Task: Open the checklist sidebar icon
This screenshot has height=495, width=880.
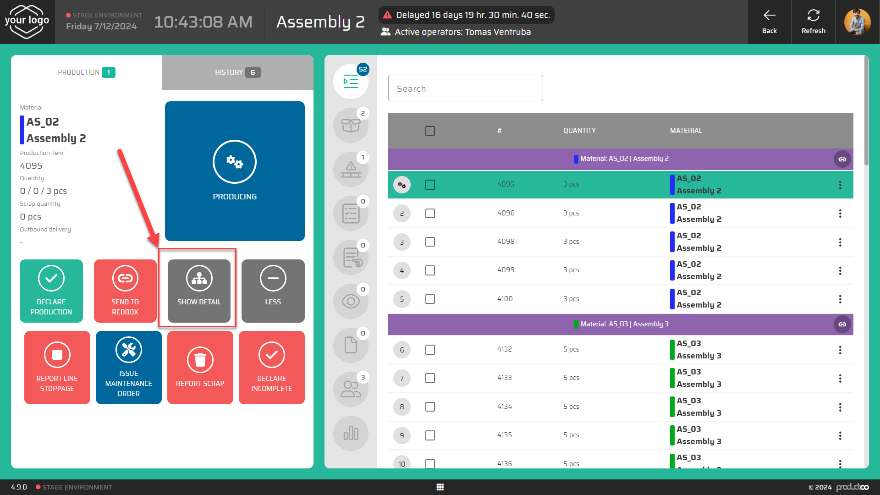Action: tap(351, 214)
